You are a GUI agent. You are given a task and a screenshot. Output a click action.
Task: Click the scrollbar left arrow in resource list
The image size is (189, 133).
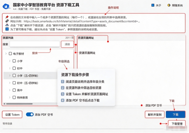(4, 104)
